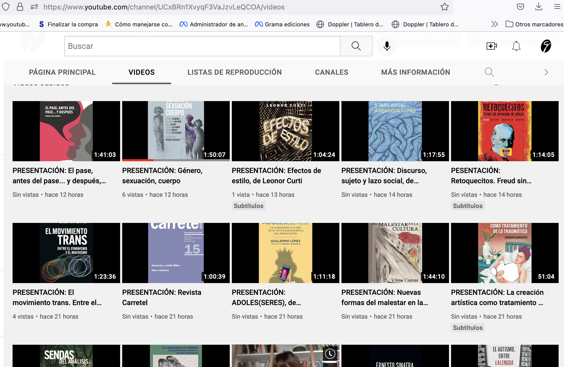Open Finalizar la compra bookmark
The width and height of the screenshot is (564, 367).
click(68, 24)
